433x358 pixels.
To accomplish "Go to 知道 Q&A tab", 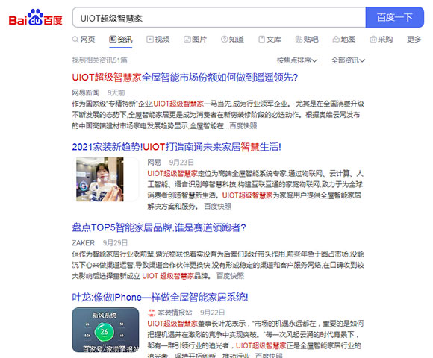I will coord(232,40).
